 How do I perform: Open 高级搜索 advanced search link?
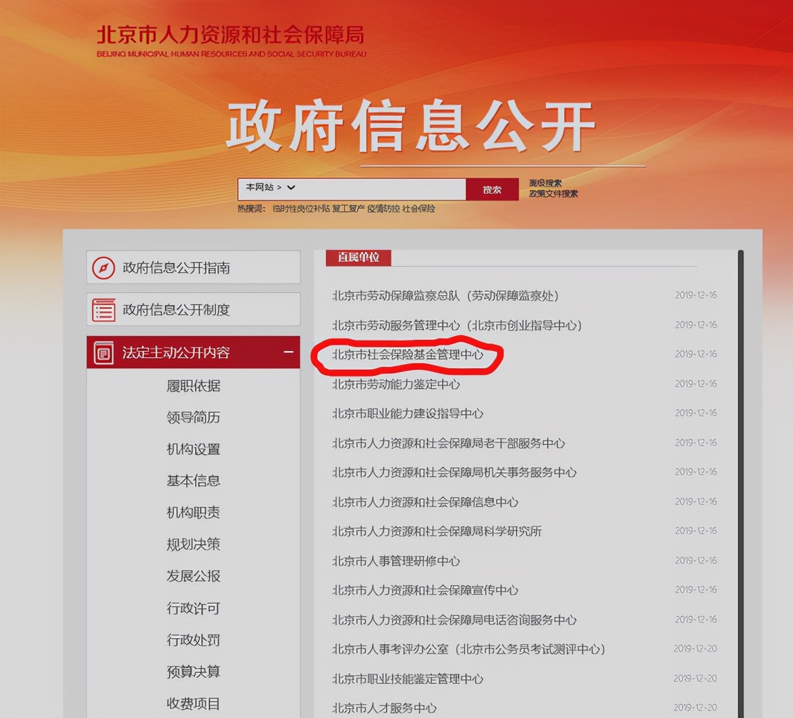coord(545,182)
